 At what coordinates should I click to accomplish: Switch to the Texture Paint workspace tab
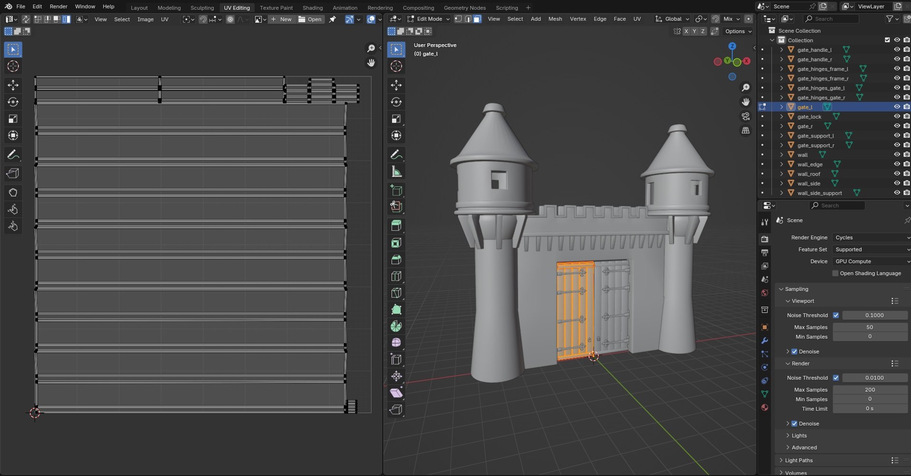[276, 8]
